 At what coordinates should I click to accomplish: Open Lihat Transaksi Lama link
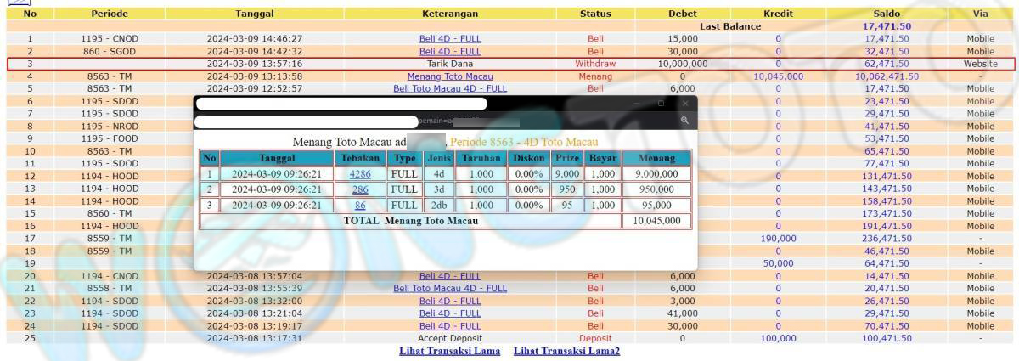coord(449,351)
